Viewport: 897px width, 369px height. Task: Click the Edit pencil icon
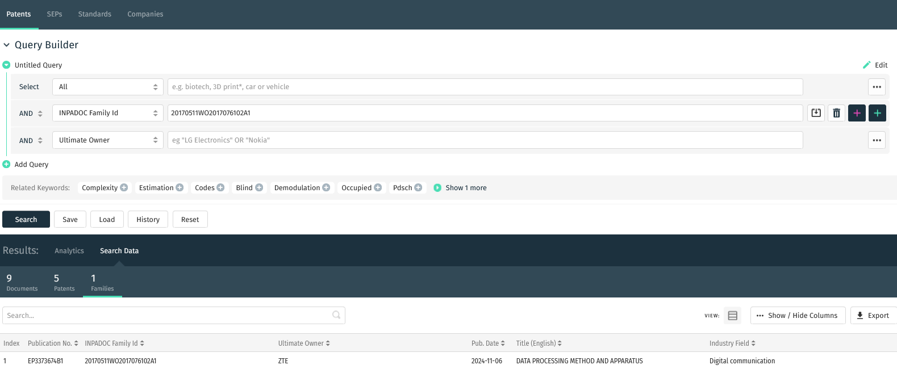click(x=866, y=65)
